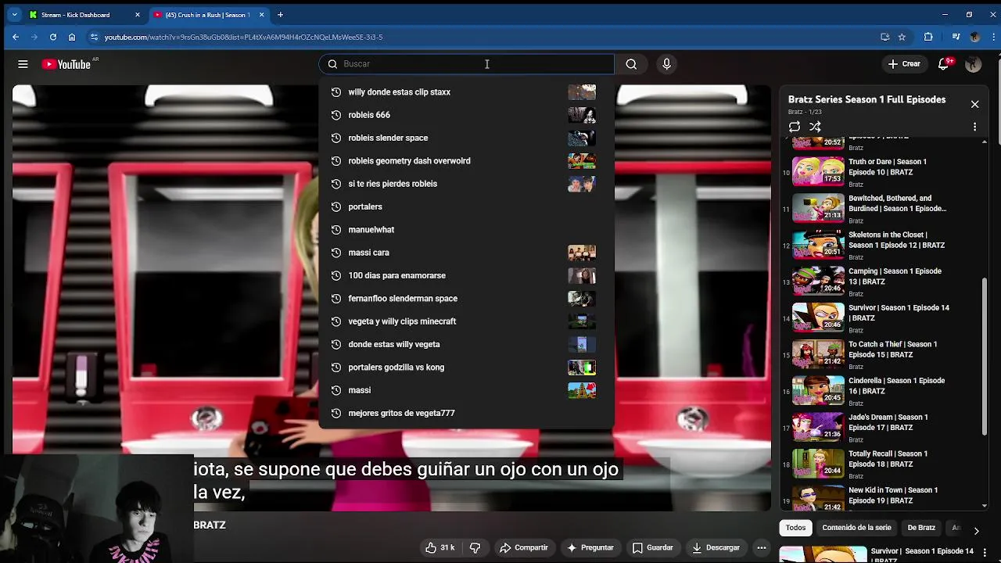
Task: Open tab search dropdown arrow
Action: click(14, 15)
